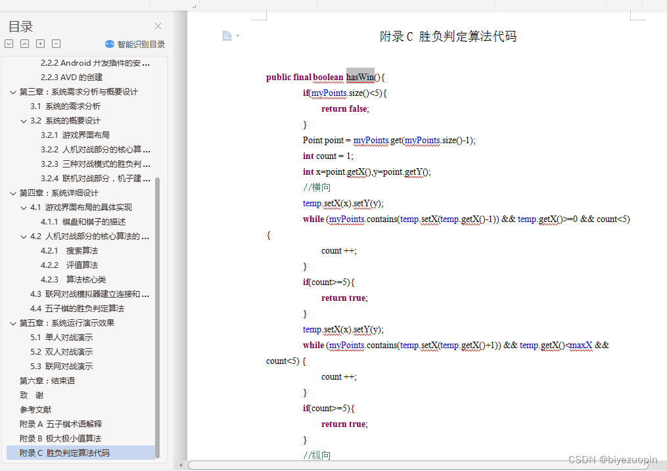Image resolution: width=667 pixels, height=471 pixels.
Task: Collapse the 4.2 人机对战部分的核心算法 section
Action: pos(24,236)
